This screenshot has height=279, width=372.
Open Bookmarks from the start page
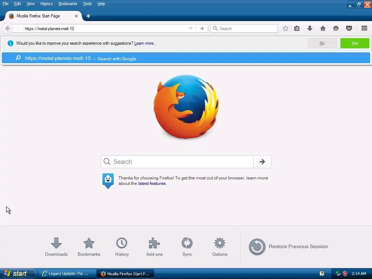[89, 247]
